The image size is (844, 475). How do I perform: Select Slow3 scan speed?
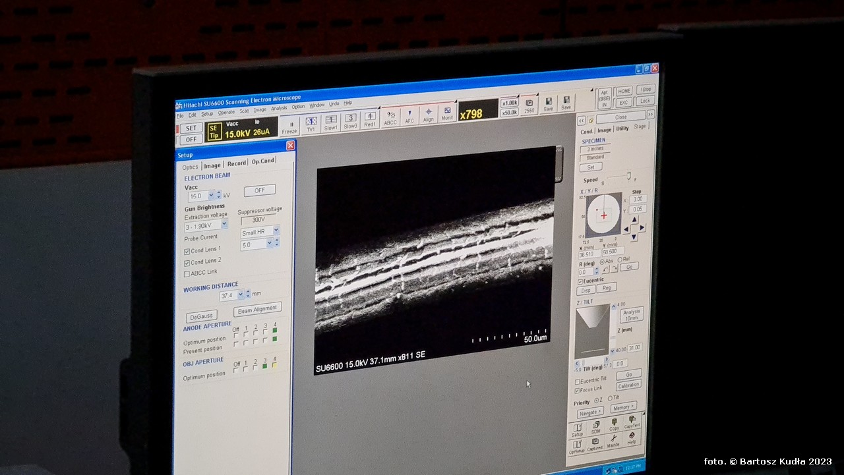click(350, 121)
